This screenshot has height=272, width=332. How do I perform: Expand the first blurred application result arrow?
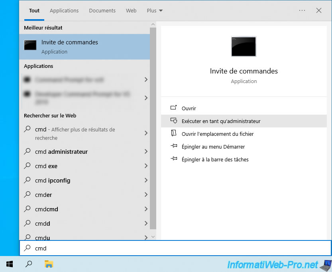[x=146, y=79]
